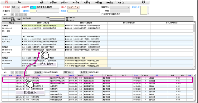The width and height of the screenshot is (198, 103).
Task: Click the 傭車 column header link
Action: pos(190,75)
